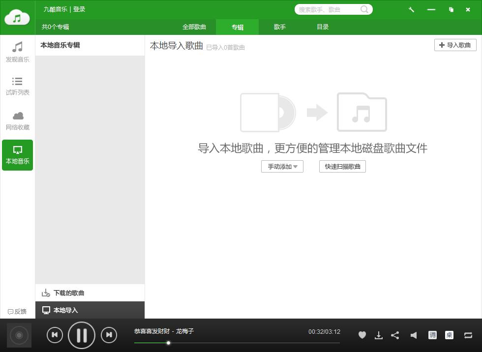Toggle the speaker mute control
482x352 pixels.
(414, 335)
